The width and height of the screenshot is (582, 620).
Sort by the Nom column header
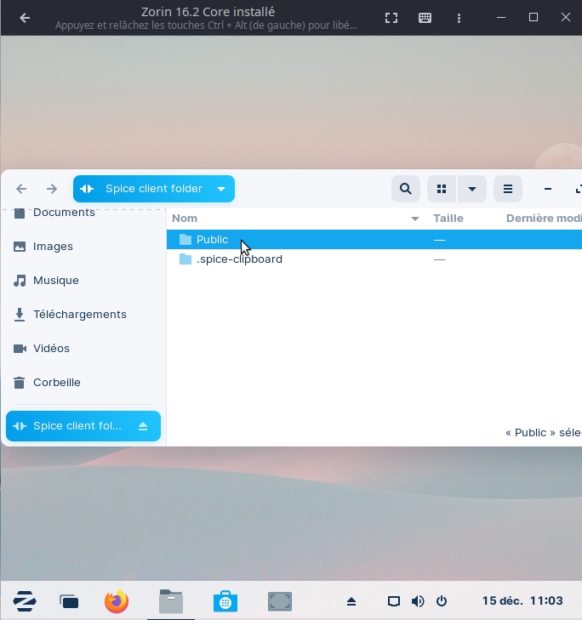pos(185,219)
